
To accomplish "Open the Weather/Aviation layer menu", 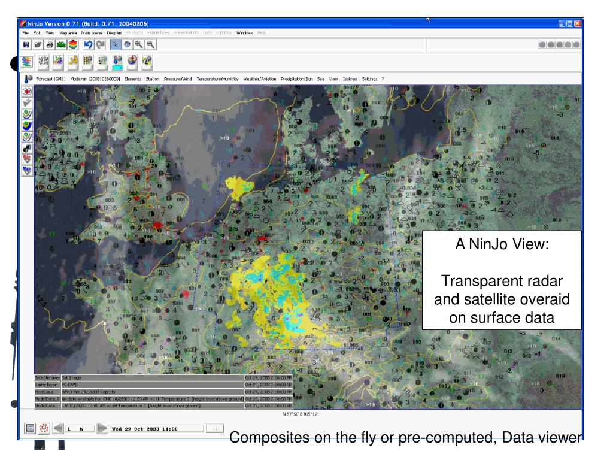I will point(260,79).
